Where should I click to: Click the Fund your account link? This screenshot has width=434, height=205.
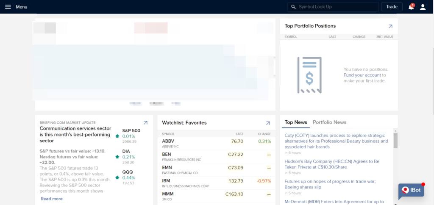click(x=362, y=75)
